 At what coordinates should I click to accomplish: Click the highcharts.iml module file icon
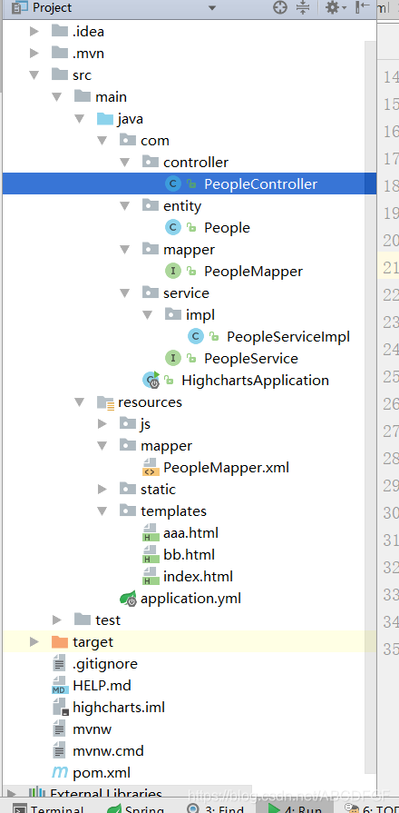tap(60, 708)
